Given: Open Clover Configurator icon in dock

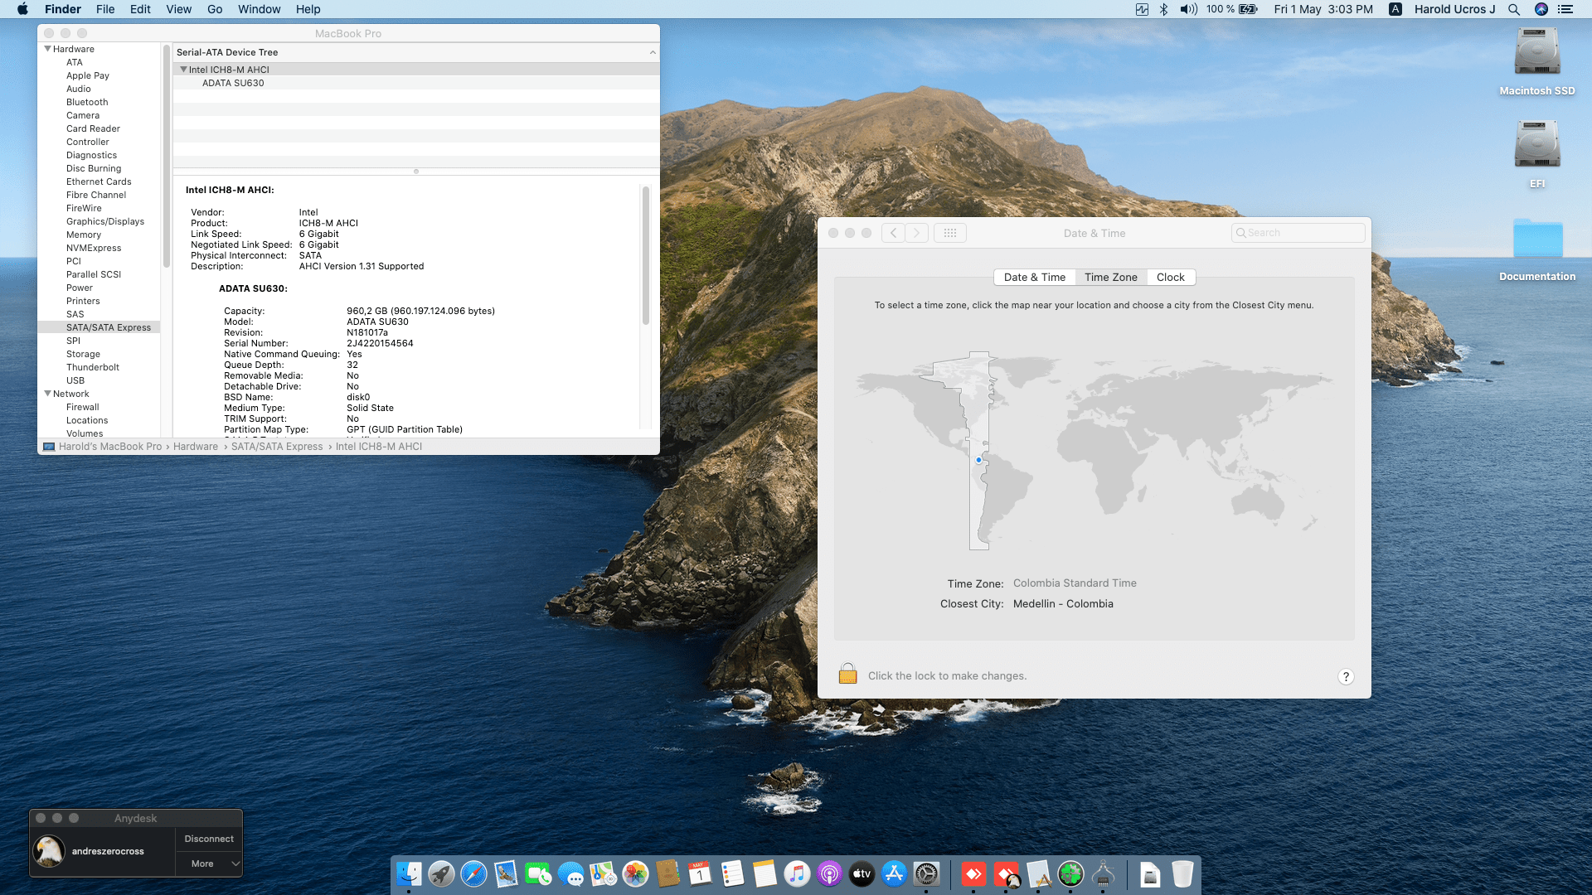Looking at the screenshot, I should click(x=1070, y=873).
